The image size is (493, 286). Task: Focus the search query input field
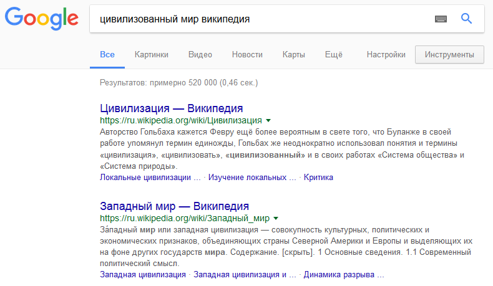pyautogui.click(x=261, y=19)
